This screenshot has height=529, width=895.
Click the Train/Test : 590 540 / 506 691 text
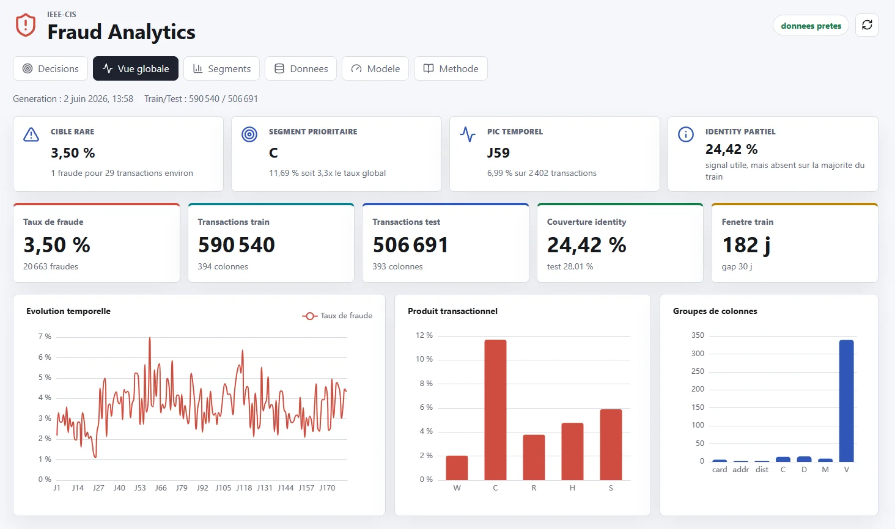click(201, 99)
